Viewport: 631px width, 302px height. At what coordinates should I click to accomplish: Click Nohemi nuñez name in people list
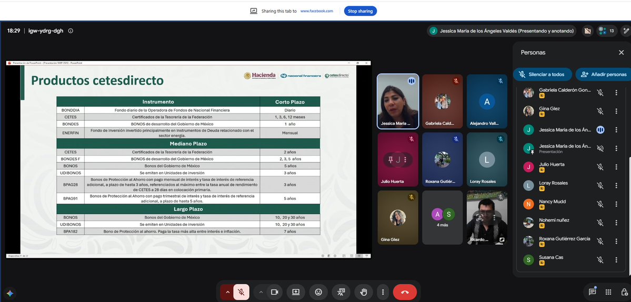(554, 220)
